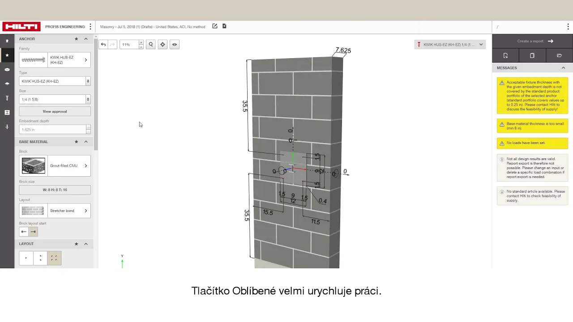The width and height of the screenshot is (573, 322).
Task: Click the 15.5 dimension label on wall
Action: pos(268,212)
